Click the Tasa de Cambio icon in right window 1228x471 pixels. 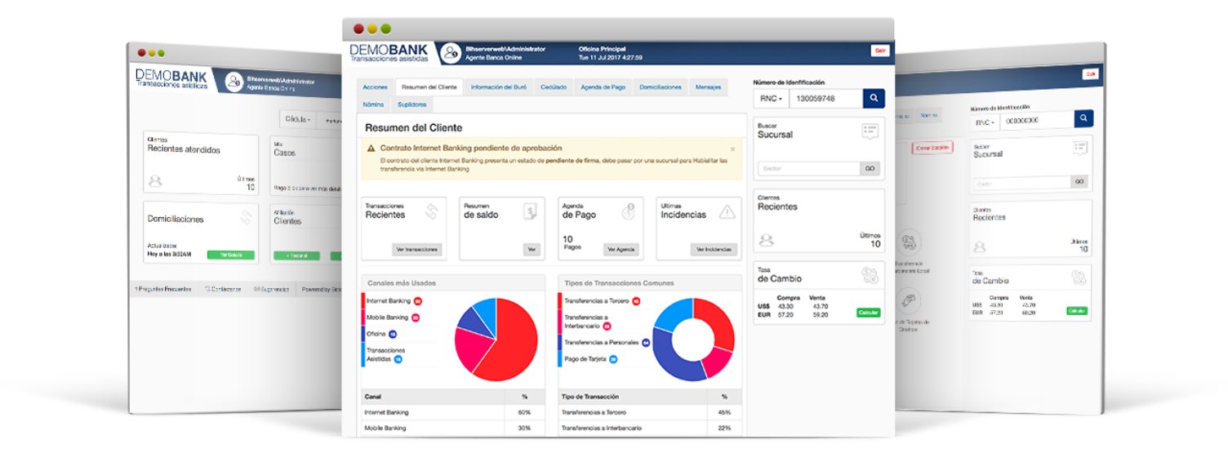(1078, 277)
